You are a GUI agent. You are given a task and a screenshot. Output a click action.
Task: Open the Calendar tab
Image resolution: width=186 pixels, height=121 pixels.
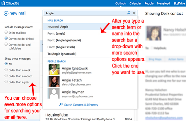[x=135, y=3]
